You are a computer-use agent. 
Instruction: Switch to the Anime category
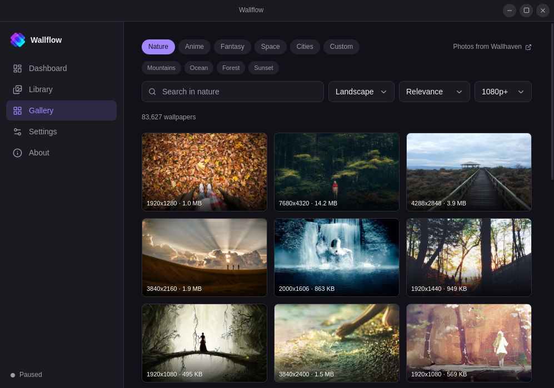194,47
